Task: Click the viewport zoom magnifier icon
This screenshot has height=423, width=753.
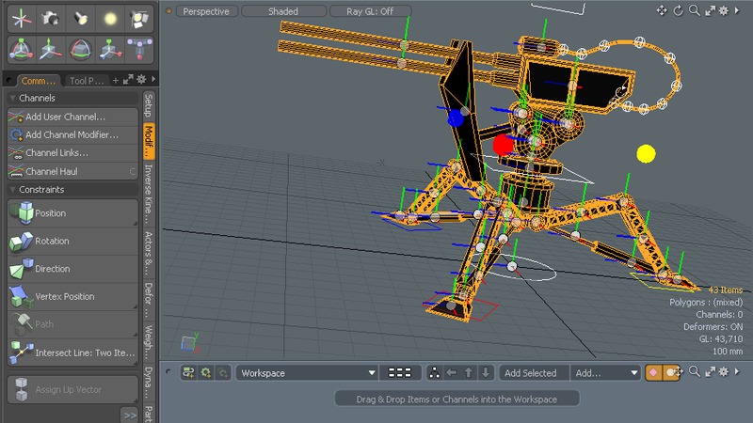Action: 694,11
